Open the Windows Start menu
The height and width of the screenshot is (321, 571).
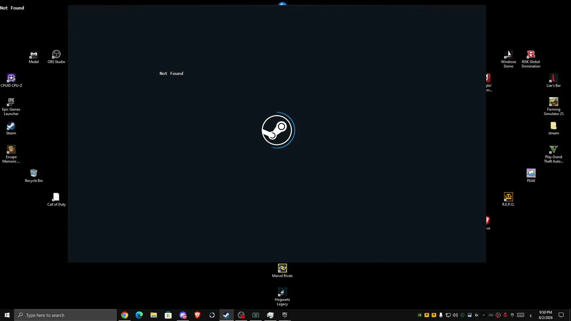pyautogui.click(x=7, y=315)
